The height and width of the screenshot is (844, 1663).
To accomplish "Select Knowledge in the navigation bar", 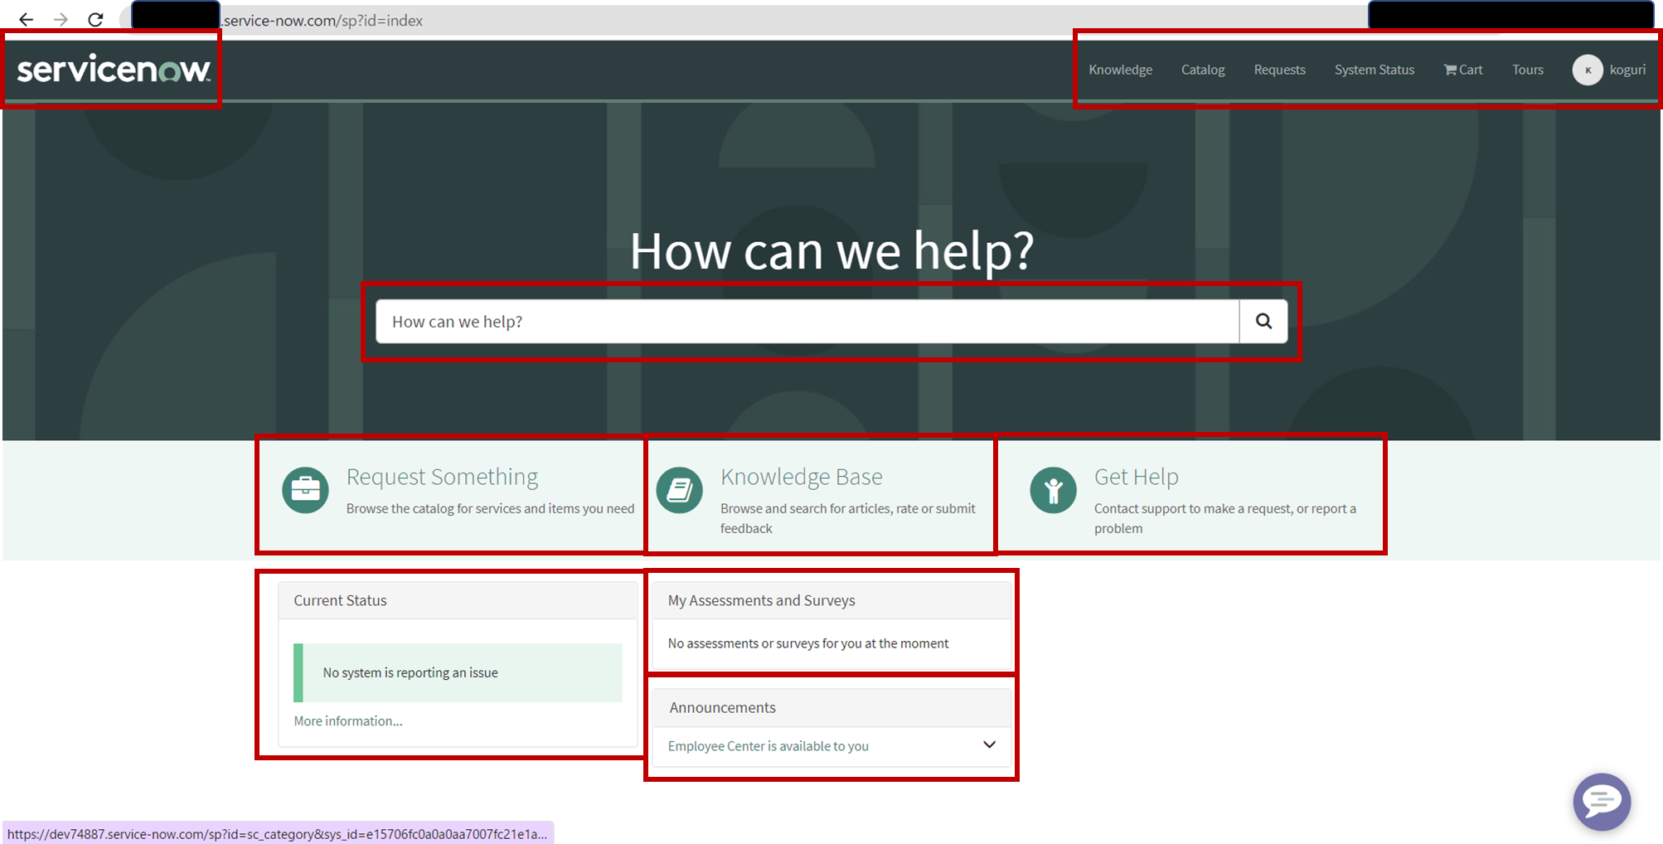I will click(x=1120, y=70).
